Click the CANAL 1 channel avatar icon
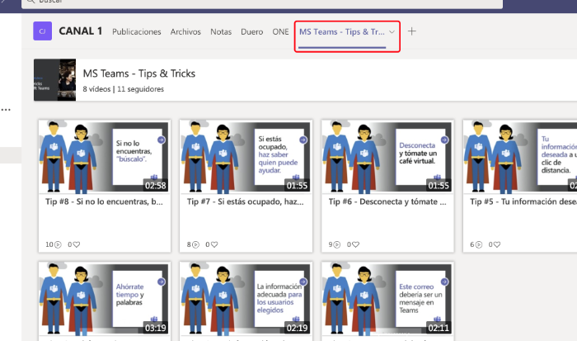Screen dimensions: 577x341 point(42,31)
